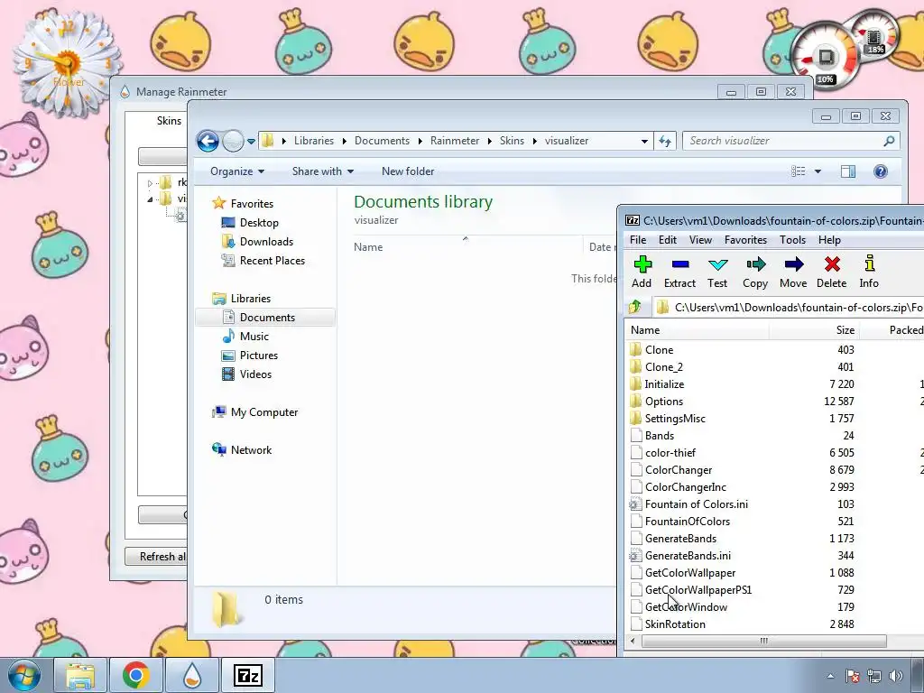Image resolution: width=924 pixels, height=693 pixels.
Task: Open the Help menu in 7-Zip
Action: click(x=829, y=240)
